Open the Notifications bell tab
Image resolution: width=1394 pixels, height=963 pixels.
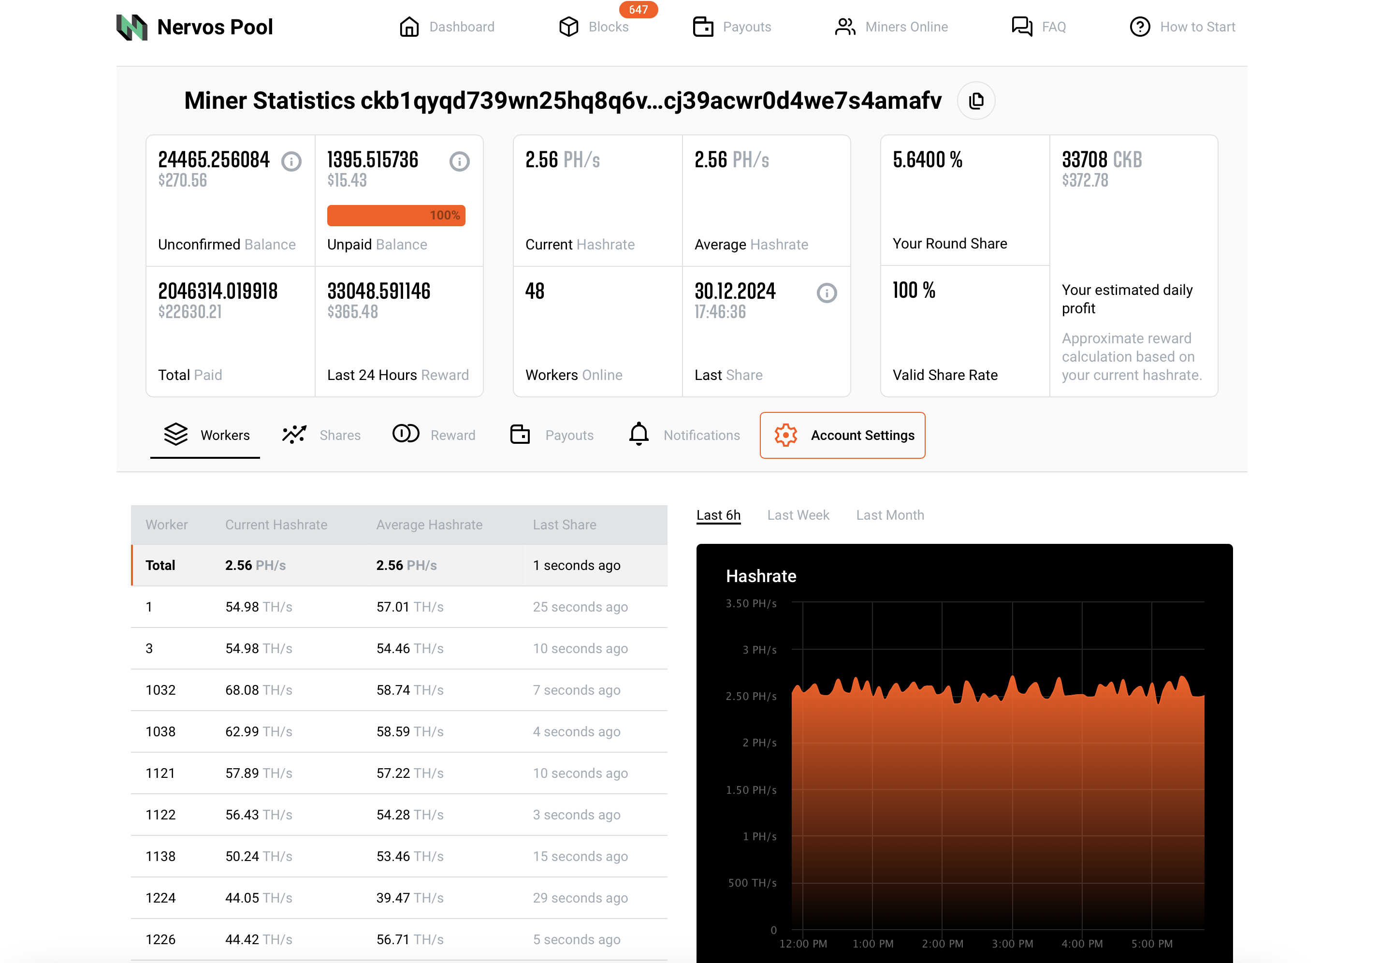(683, 435)
